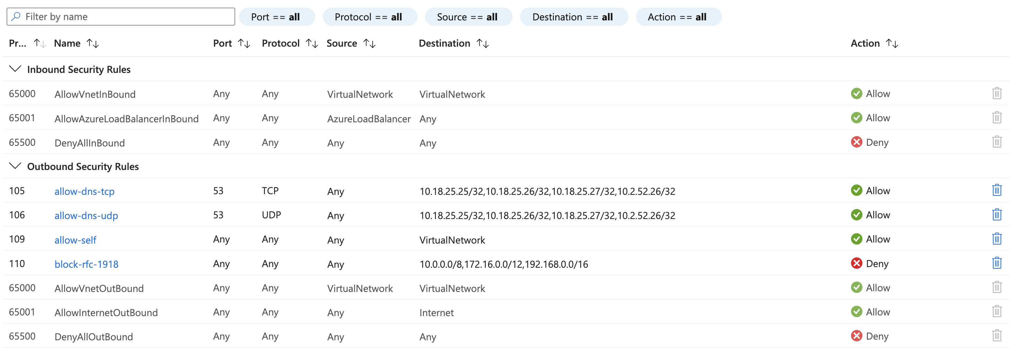Open the block-rfc-1918 rule details
This screenshot has height=351, width=1019.
pyautogui.click(x=86, y=264)
